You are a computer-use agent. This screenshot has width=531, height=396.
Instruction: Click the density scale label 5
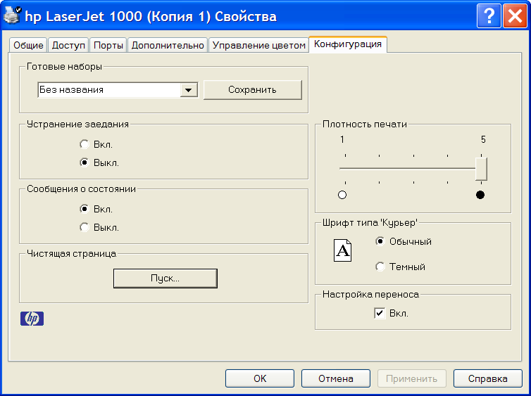[x=483, y=139]
